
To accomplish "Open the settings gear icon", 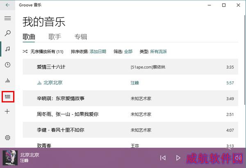I will coord(7,138).
